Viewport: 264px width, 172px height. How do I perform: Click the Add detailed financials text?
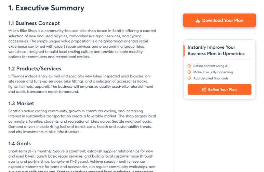211,78
